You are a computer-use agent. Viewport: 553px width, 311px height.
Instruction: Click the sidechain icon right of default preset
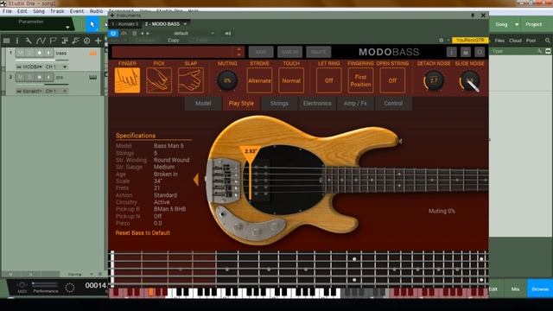pos(228,33)
